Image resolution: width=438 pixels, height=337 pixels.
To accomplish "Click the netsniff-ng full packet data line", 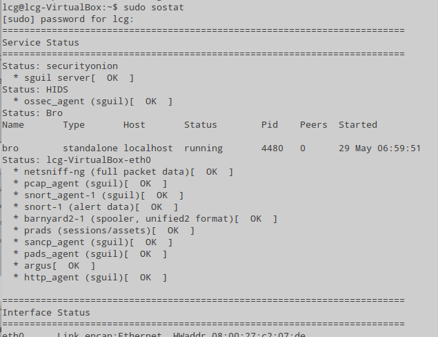I will point(123,172).
